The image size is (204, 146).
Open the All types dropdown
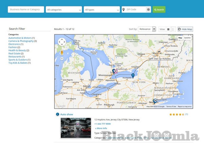point(102,10)
